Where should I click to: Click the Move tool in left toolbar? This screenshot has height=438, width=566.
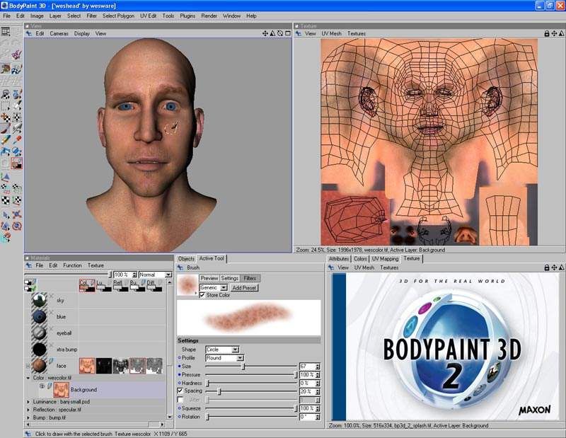click(x=16, y=215)
